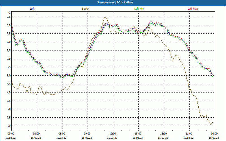Image resolution: width=226 pixels, height=141 pixels.
Task: Click the 7,5 y-axis value
Action: click(x=9, y=34)
